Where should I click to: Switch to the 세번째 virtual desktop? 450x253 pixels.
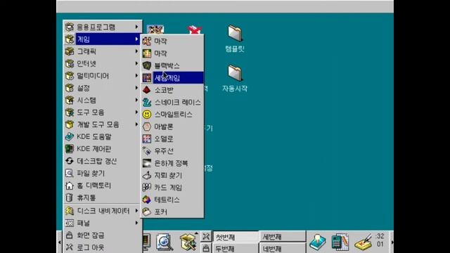pos(283,237)
